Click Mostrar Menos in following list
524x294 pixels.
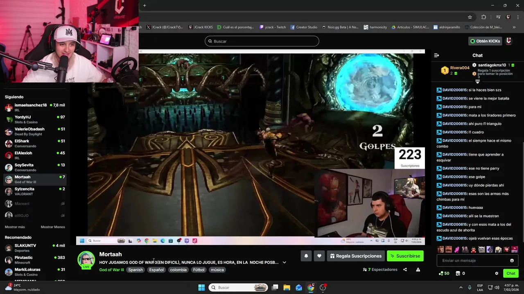tap(53, 227)
